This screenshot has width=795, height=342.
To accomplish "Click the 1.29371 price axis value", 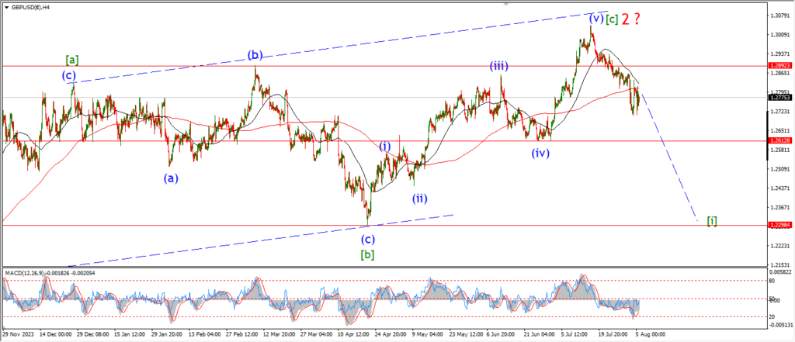I will click(x=779, y=54).
